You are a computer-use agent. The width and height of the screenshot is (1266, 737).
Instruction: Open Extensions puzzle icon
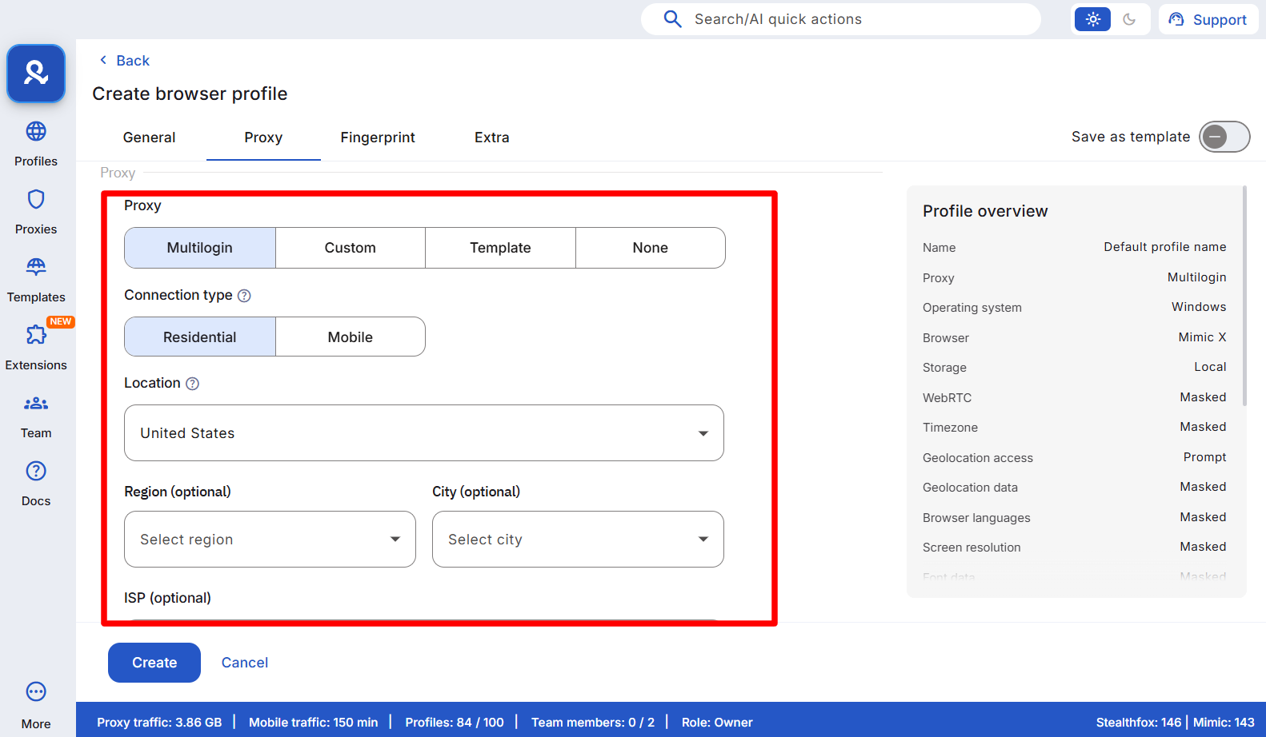pyautogui.click(x=36, y=335)
